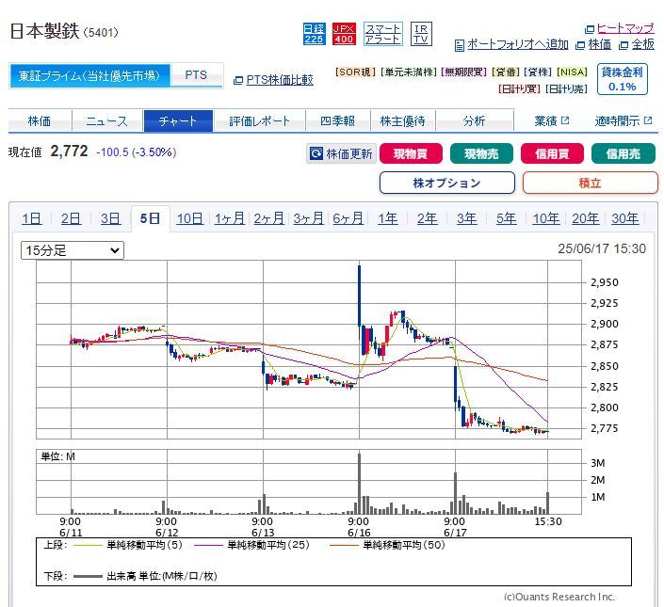Click the current price 2,772
Viewport: 664px width, 607px height.
point(69,151)
